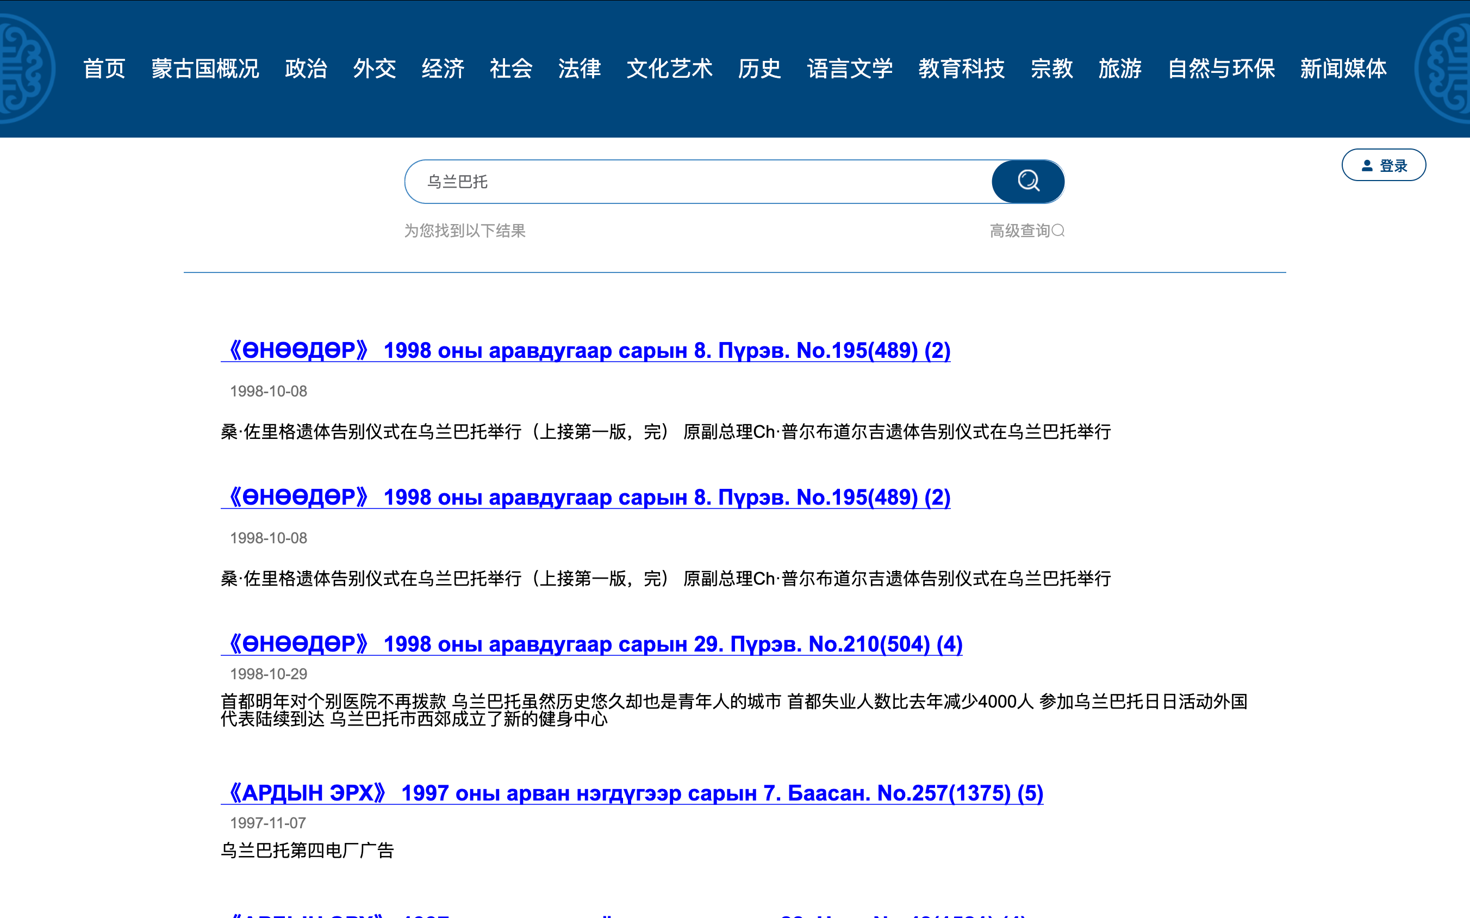1470x918 pixels.
Task: Click the user icon in login button
Action: 1367,165
